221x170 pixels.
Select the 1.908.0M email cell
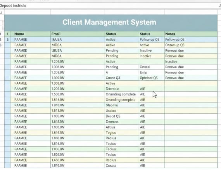[78, 67]
